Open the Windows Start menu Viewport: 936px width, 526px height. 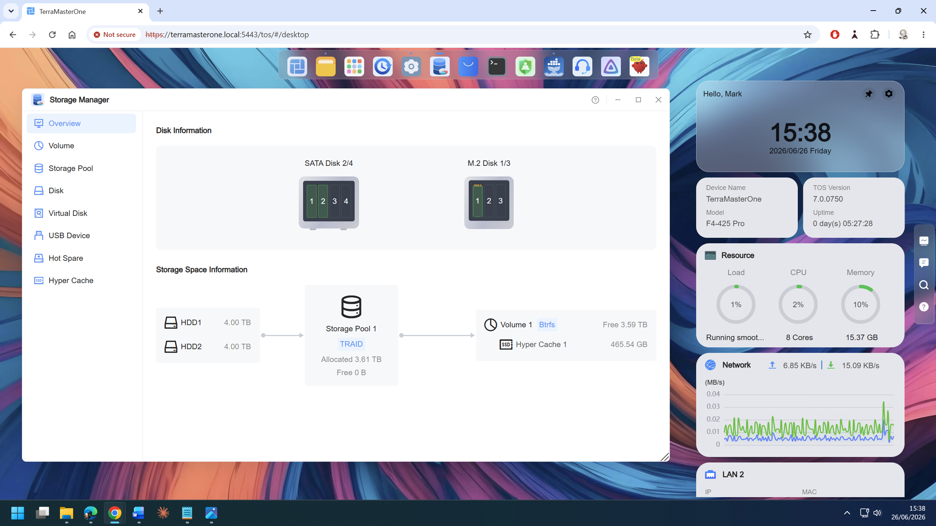[18, 513]
